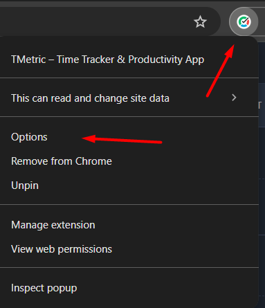Bookmark this page with the star icon
The image size is (265, 308).
[x=200, y=21]
